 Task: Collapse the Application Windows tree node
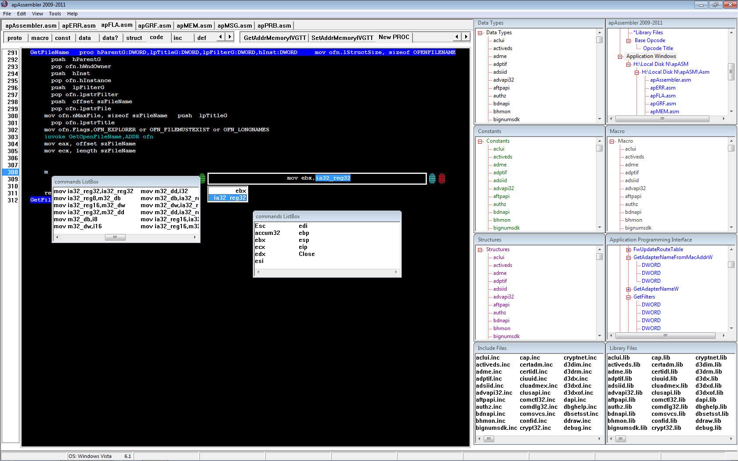tap(620, 57)
